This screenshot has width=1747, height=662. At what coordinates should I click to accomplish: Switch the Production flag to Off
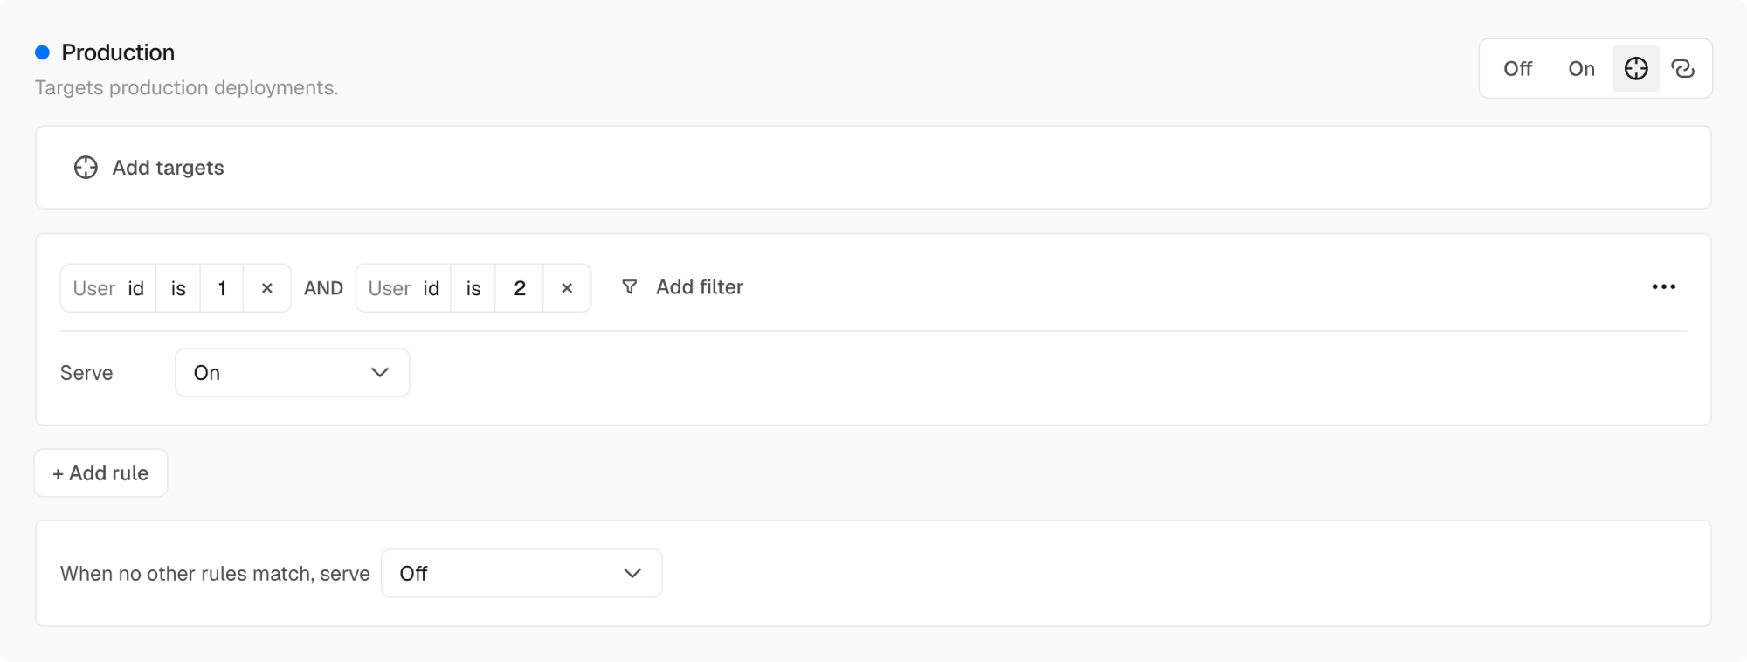(1517, 69)
